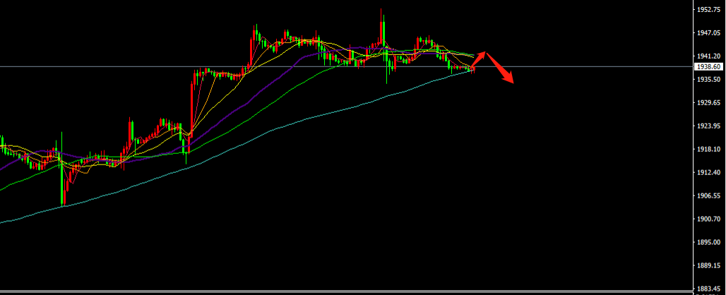Click the 1895.00 price axis label

pyautogui.click(x=709, y=242)
